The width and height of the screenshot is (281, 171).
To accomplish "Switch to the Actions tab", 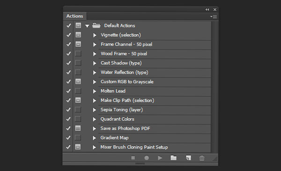I will coord(75,16).
